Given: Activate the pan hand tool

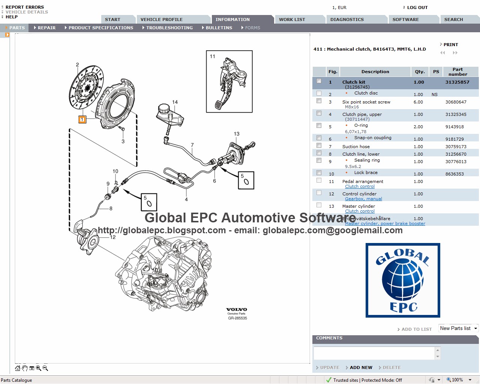Looking at the screenshot, I should [x=25, y=368].
